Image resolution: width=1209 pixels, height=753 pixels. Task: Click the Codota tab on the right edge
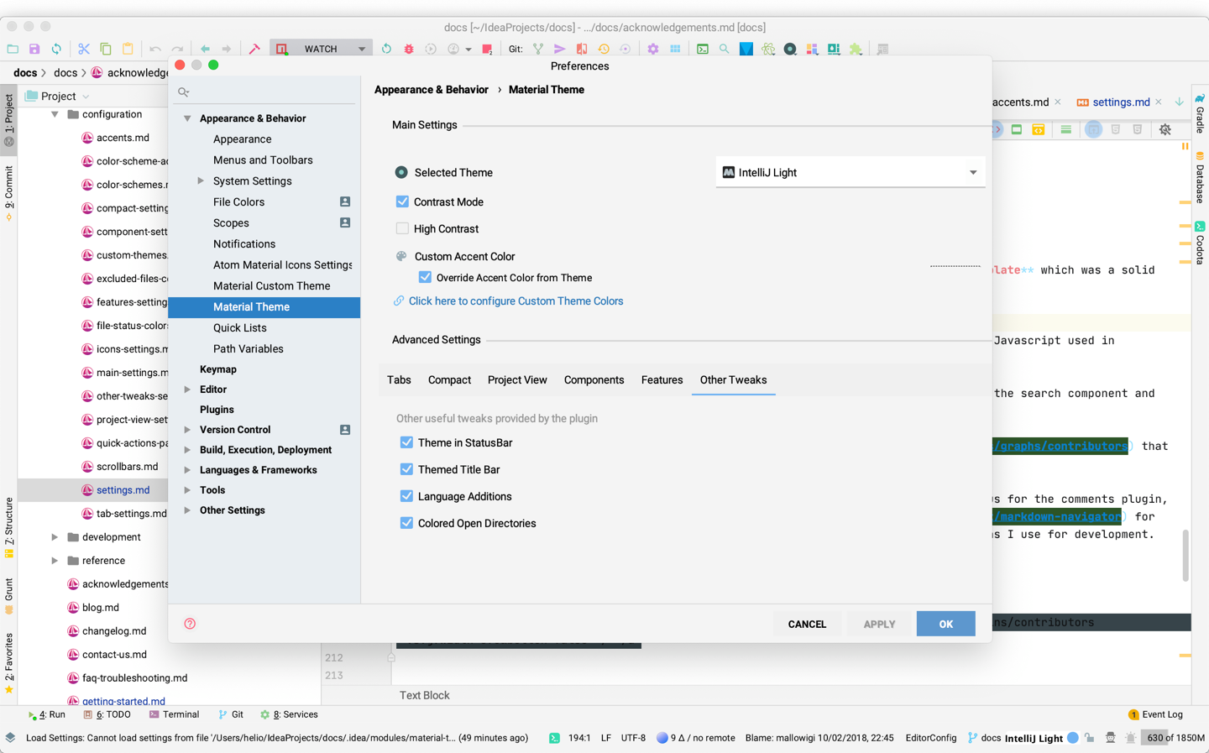1201,247
